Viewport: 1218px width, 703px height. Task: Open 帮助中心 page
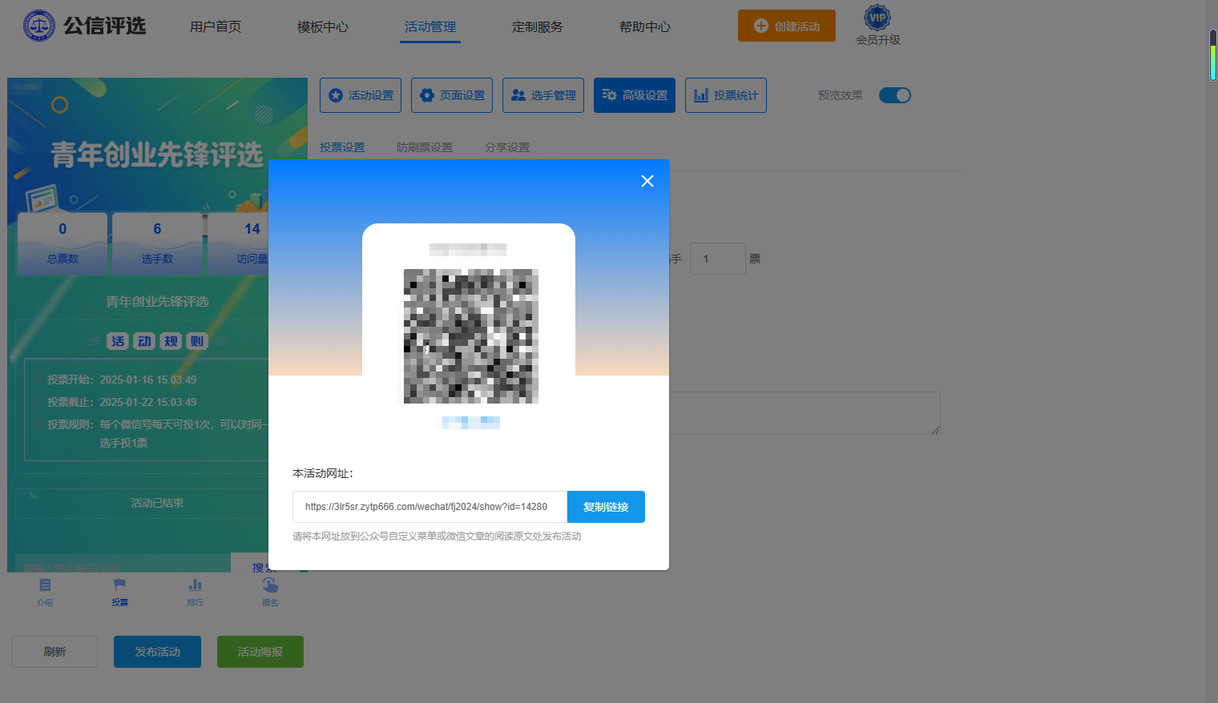[645, 26]
